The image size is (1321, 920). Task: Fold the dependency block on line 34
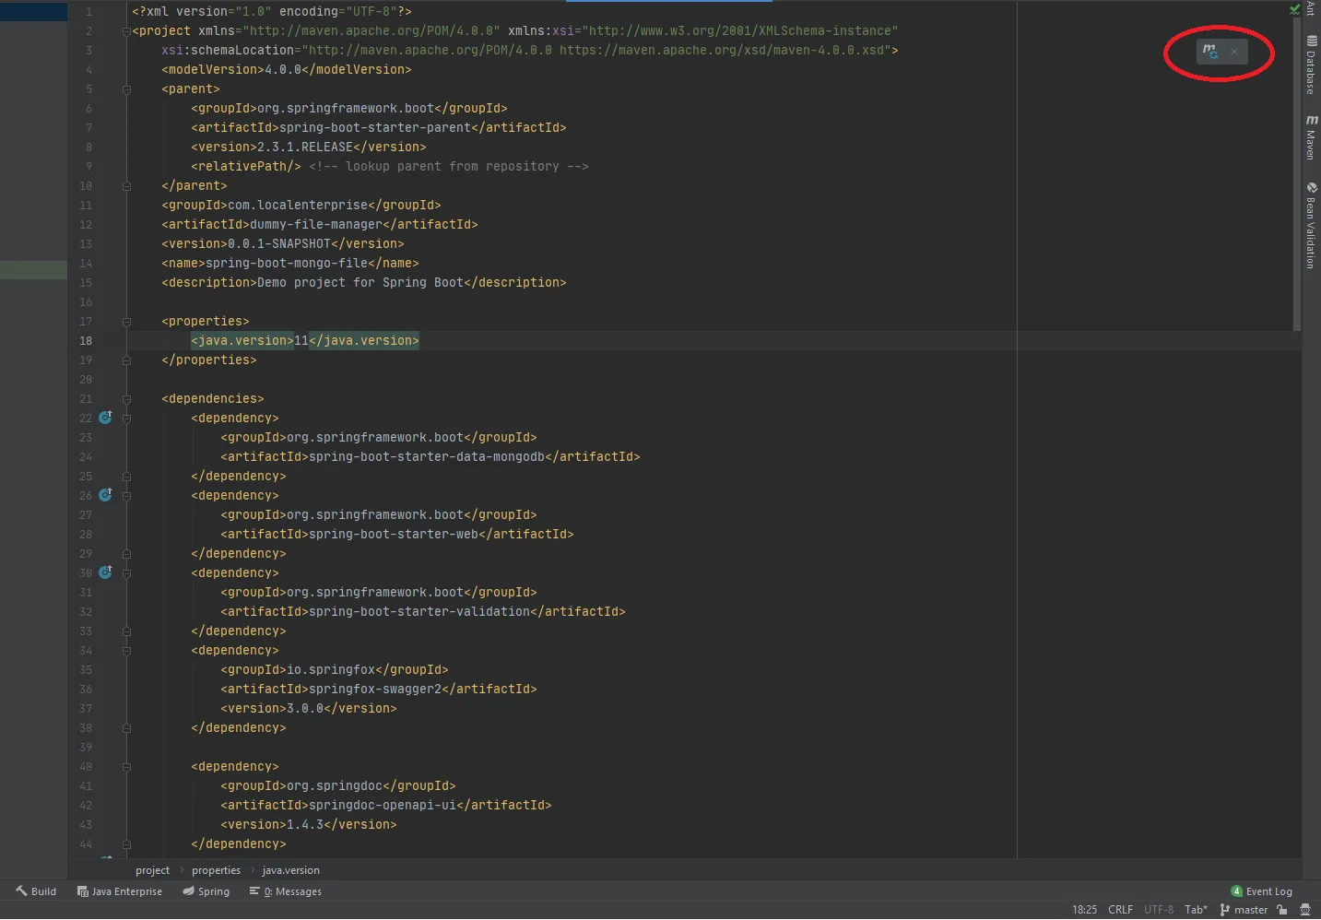pos(126,651)
